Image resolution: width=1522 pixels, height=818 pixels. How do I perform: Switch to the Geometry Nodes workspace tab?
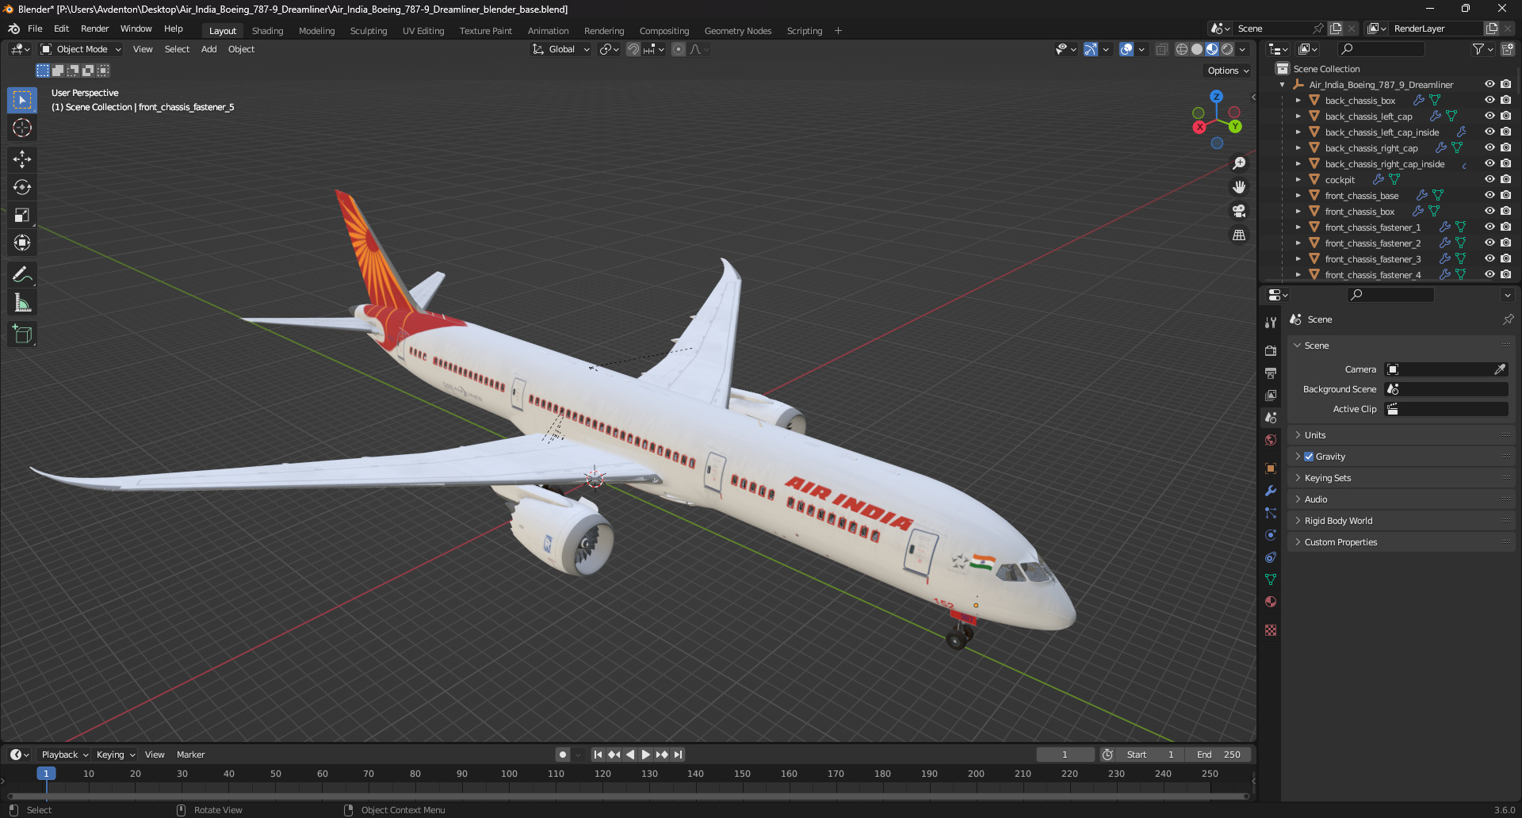[x=737, y=31]
